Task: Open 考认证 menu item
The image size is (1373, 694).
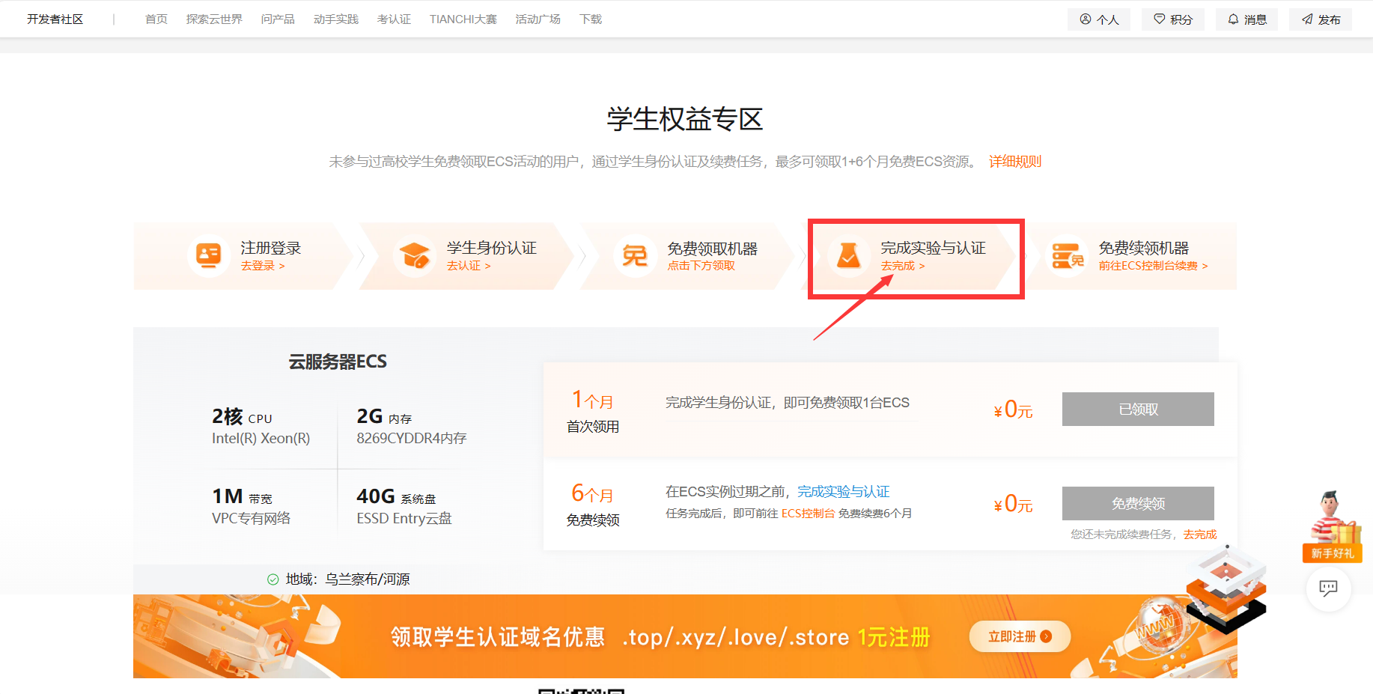Action: click(394, 19)
